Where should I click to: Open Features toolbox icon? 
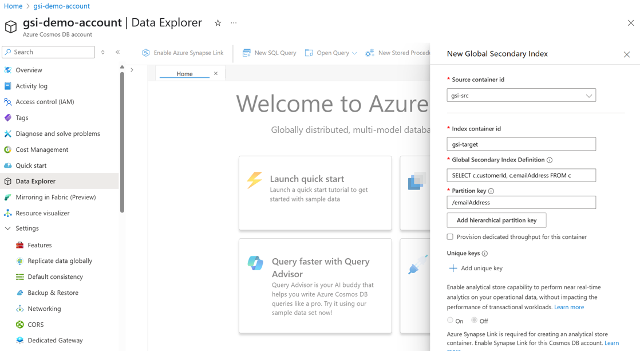19,245
